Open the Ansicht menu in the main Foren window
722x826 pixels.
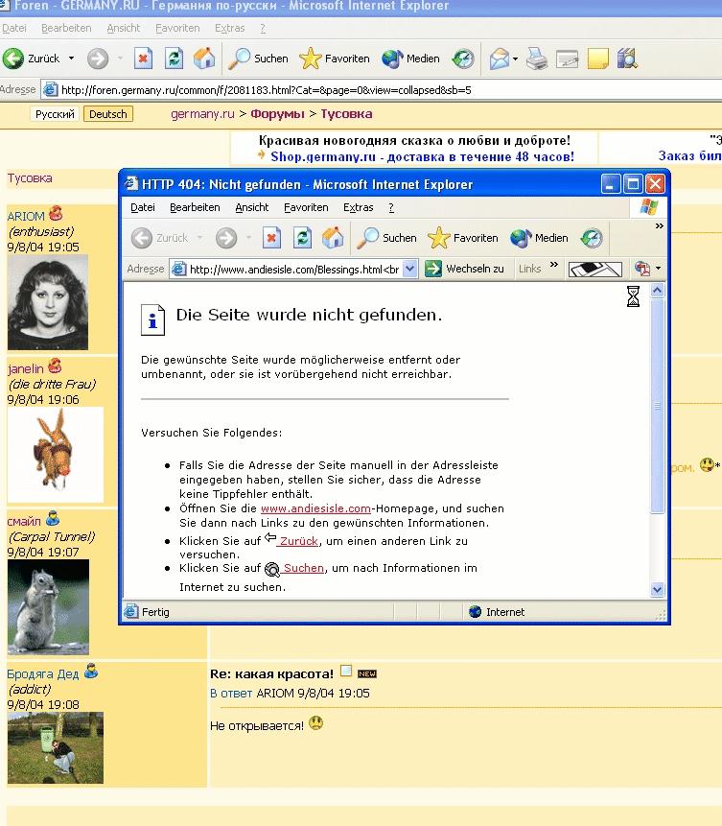click(x=123, y=29)
